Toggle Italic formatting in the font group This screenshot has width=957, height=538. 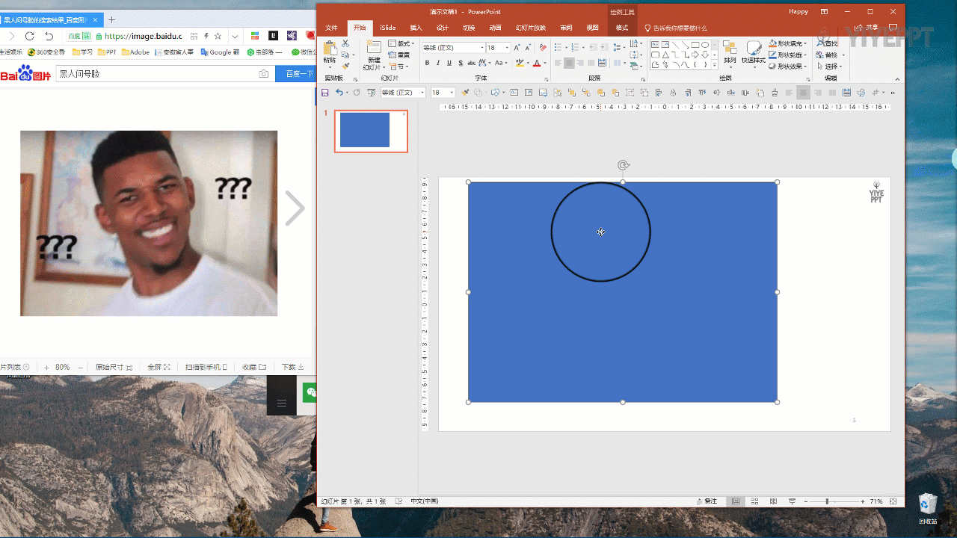pyautogui.click(x=438, y=64)
